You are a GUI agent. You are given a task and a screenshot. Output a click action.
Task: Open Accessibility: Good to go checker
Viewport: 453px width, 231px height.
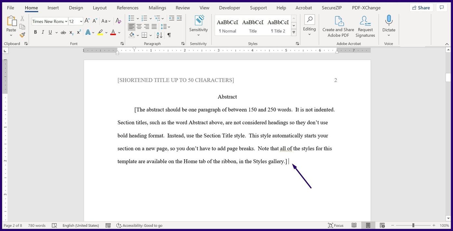(139, 225)
